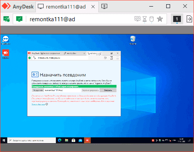Open the remote Windows Start menu
194x152 pixels.
coord(4,140)
